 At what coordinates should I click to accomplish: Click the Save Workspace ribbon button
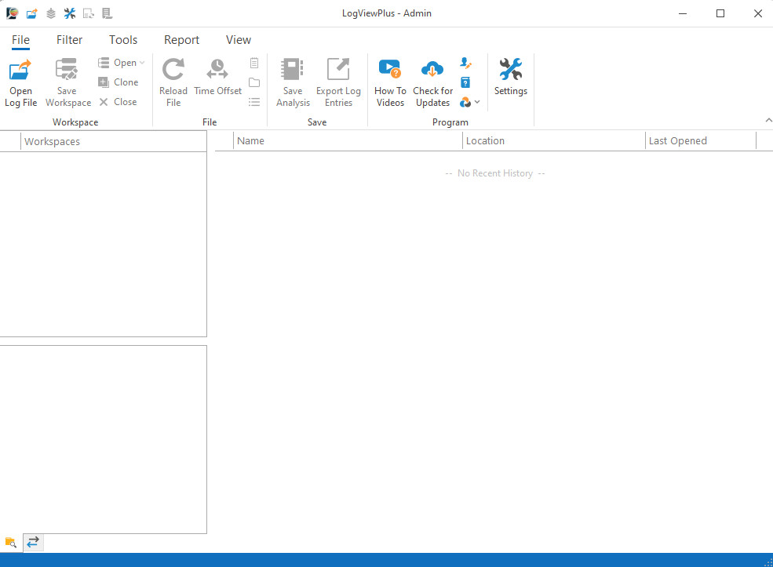tap(68, 83)
